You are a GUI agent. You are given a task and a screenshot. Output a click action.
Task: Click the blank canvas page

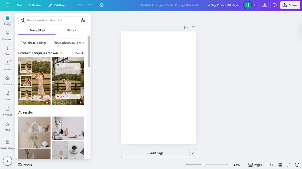(159, 88)
